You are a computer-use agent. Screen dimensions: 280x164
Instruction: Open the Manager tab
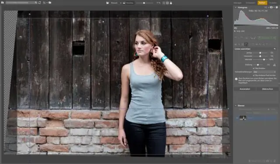coord(238,3)
